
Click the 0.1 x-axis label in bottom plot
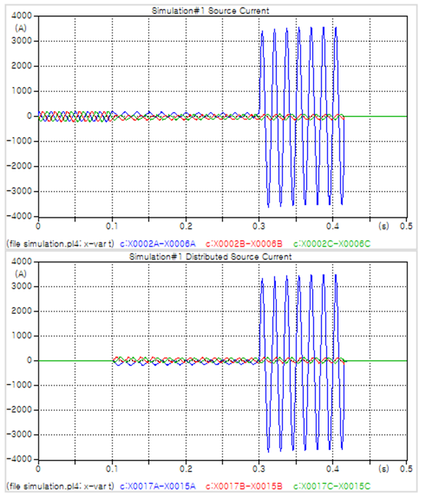(112, 469)
